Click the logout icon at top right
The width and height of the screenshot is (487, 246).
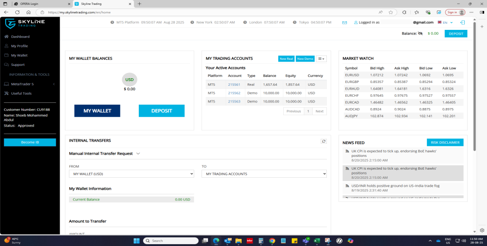click(462, 22)
